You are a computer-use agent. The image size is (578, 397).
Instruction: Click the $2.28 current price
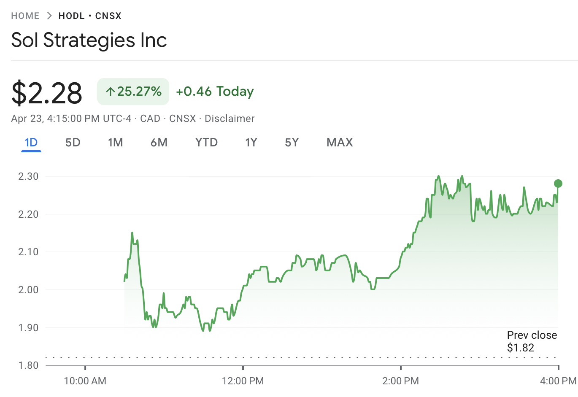(x=47, y=93)
